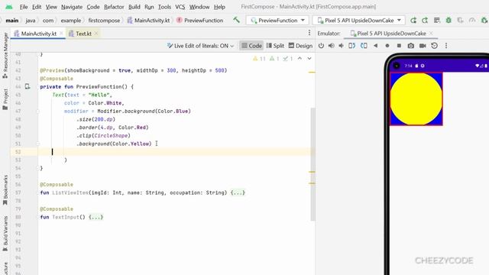Open the Help menu
This screenshot has height=275, width=489.
click(x=219, y=7)
